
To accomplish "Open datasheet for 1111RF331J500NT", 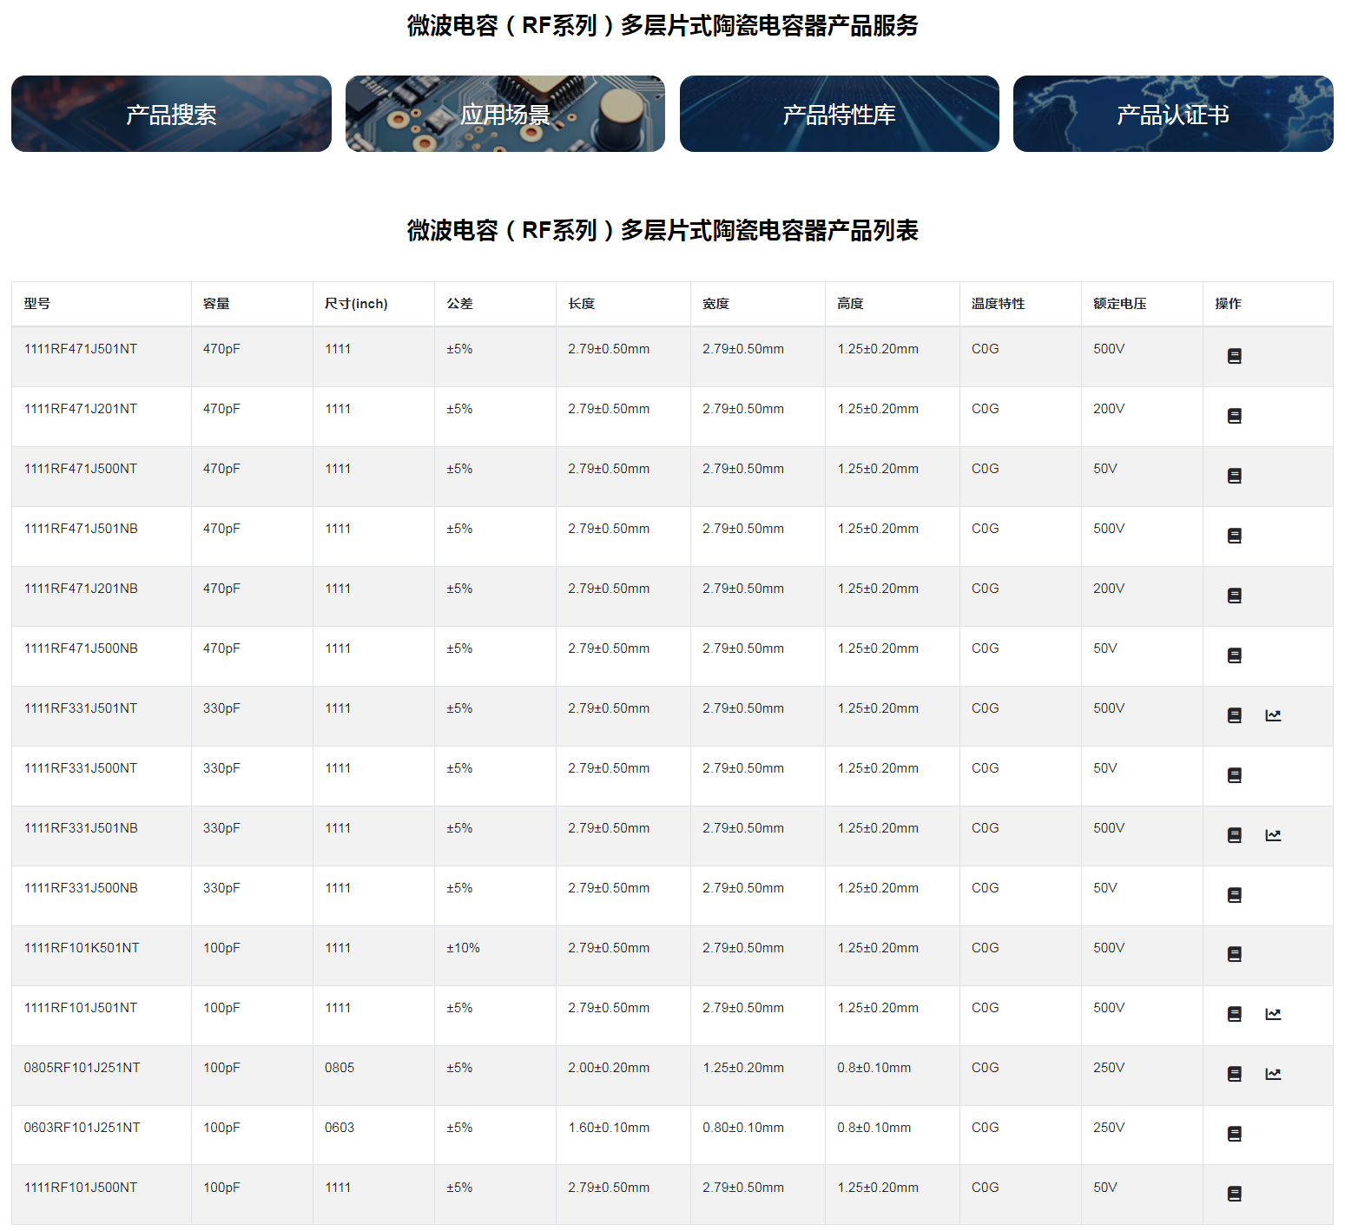I will (x=1234, y=775).
